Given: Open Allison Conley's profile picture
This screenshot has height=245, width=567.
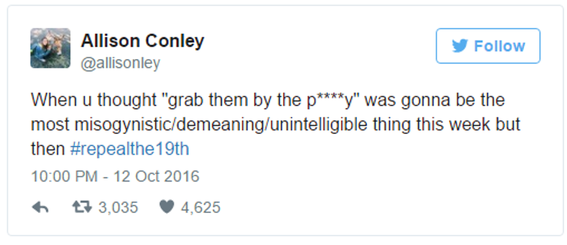Looking at the screenshot, I should pyautogui.click(x=50, y=48).
